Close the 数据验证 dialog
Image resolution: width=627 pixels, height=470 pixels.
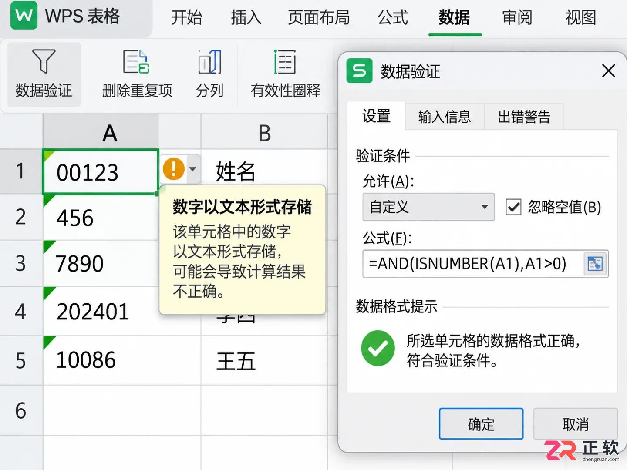(608, 70)
